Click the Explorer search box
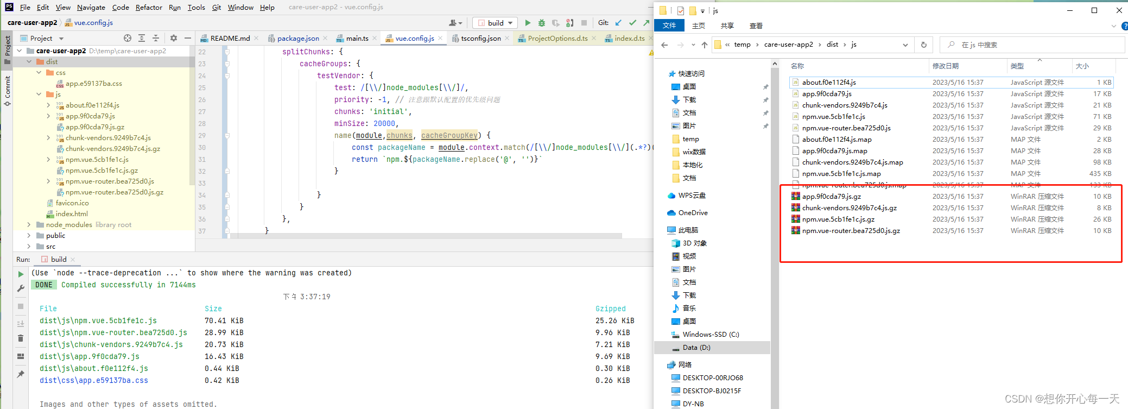The height and width of the screenshot is (409, 1128). pos(1032,45)
